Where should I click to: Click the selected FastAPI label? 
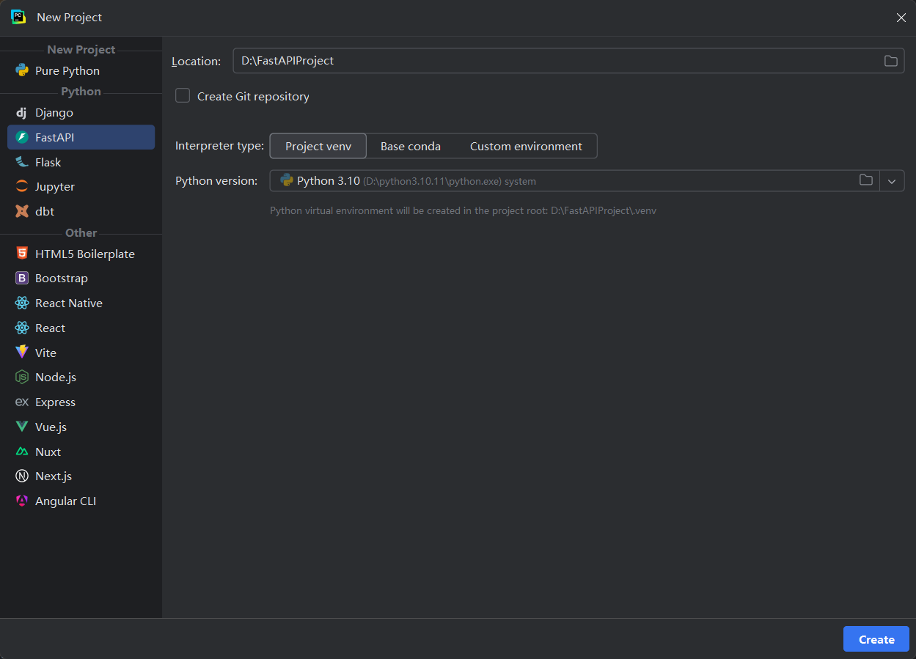pos(55,137)
